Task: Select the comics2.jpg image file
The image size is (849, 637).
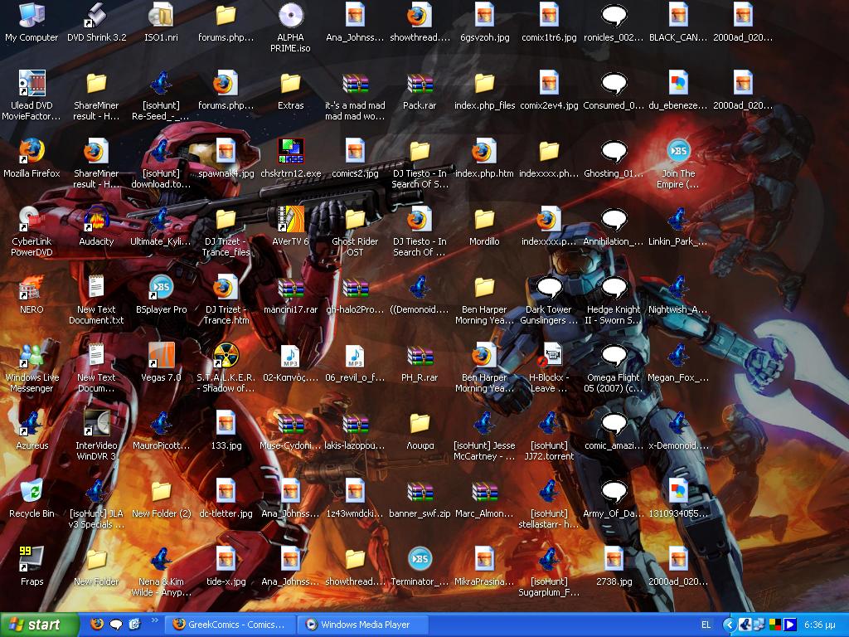Action: coord(355,158)
